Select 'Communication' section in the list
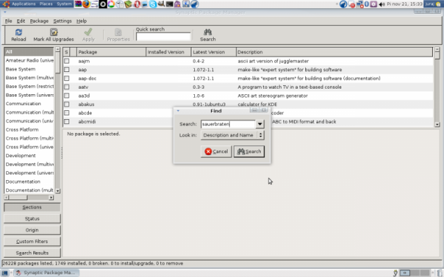The height and width of the screenshot is (277, 444). (23, 103)
